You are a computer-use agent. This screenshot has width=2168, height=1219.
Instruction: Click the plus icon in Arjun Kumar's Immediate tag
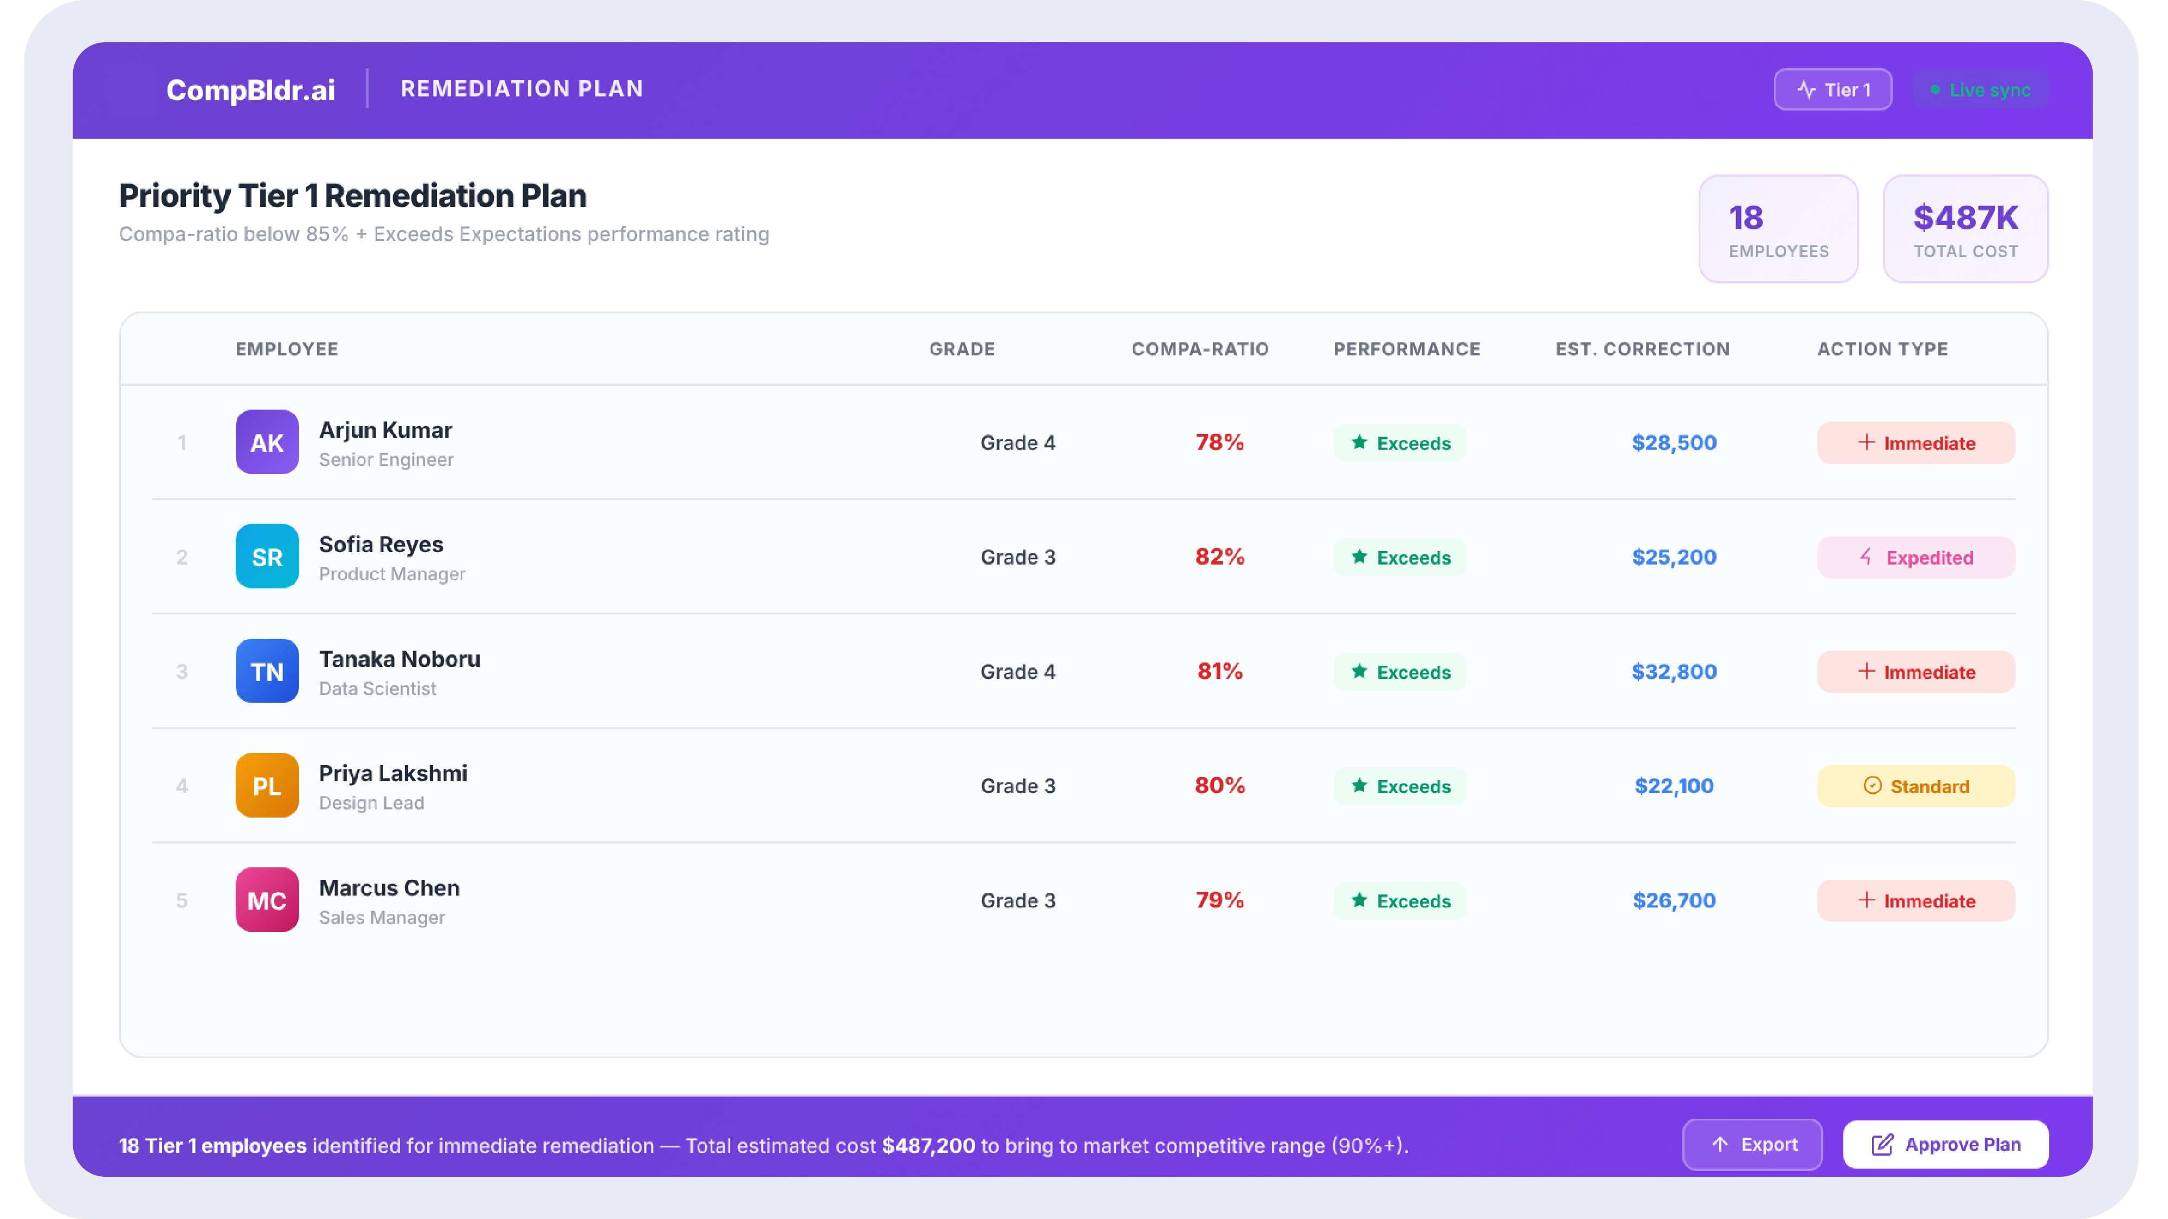coord(1867,443)
